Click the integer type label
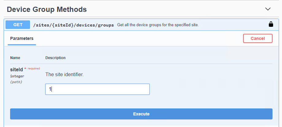Viewport: 282px width, 127px height. click(x=17, y=76)
